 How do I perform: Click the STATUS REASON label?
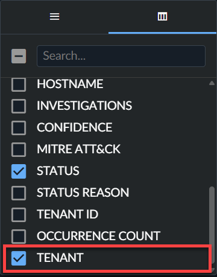click(x=83, y=193)
